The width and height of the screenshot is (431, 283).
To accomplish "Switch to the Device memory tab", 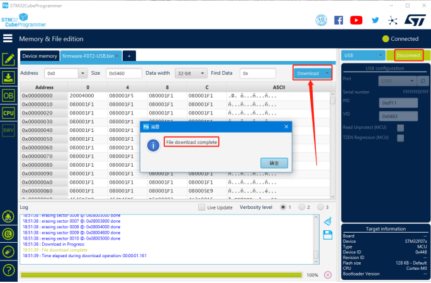I will 39,56.
